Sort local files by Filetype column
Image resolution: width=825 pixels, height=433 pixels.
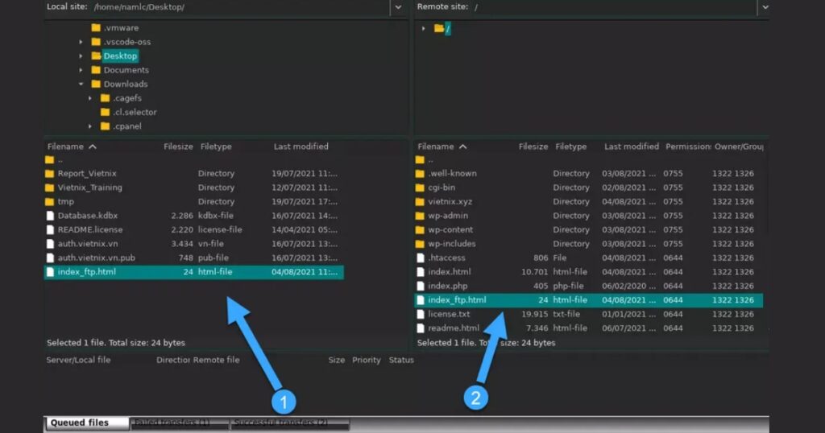click(216, 146)
